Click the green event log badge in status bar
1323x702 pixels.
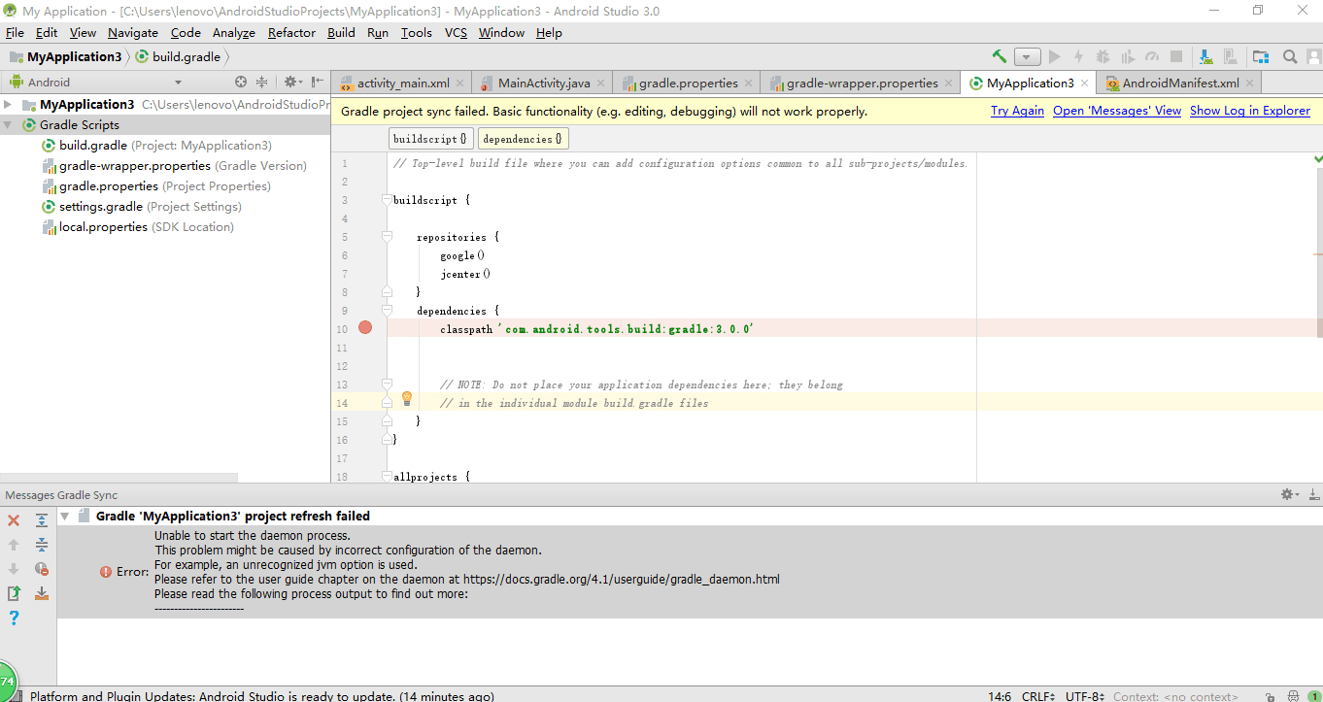[1314, 695]
